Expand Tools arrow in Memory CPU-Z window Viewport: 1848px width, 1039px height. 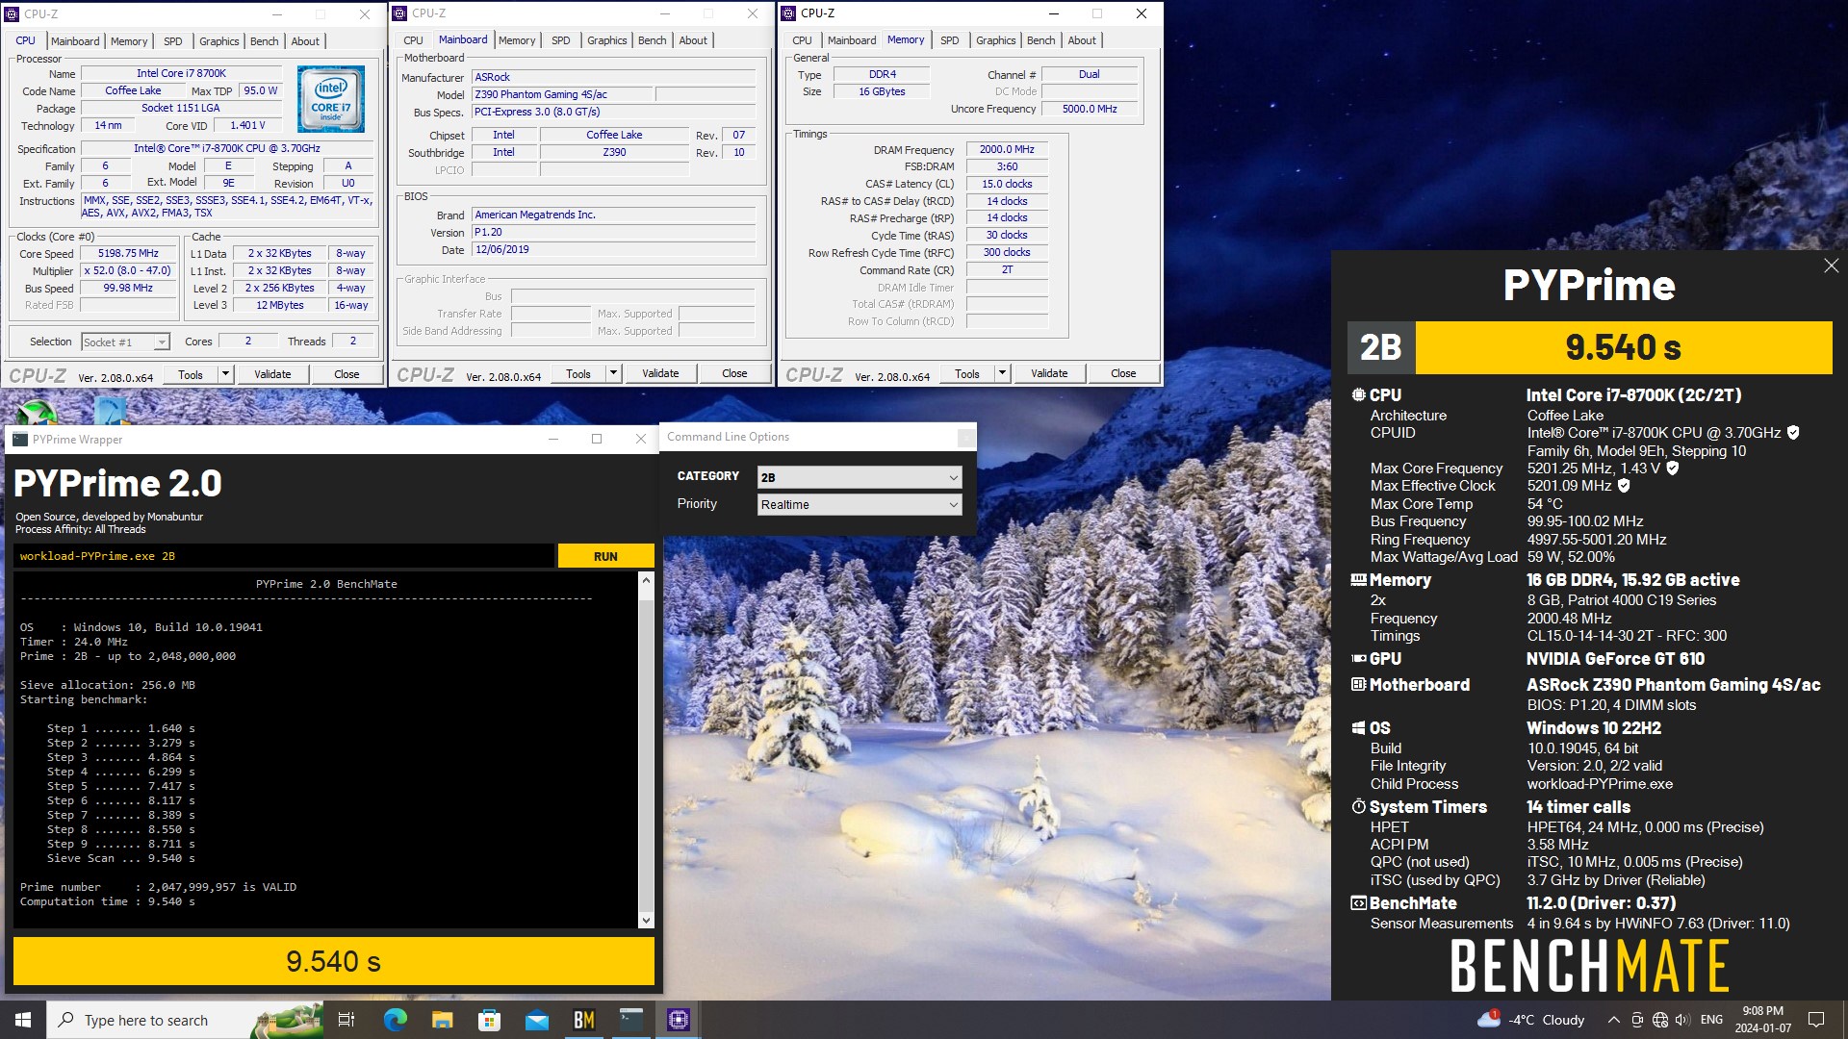(x=1002, y=373)
